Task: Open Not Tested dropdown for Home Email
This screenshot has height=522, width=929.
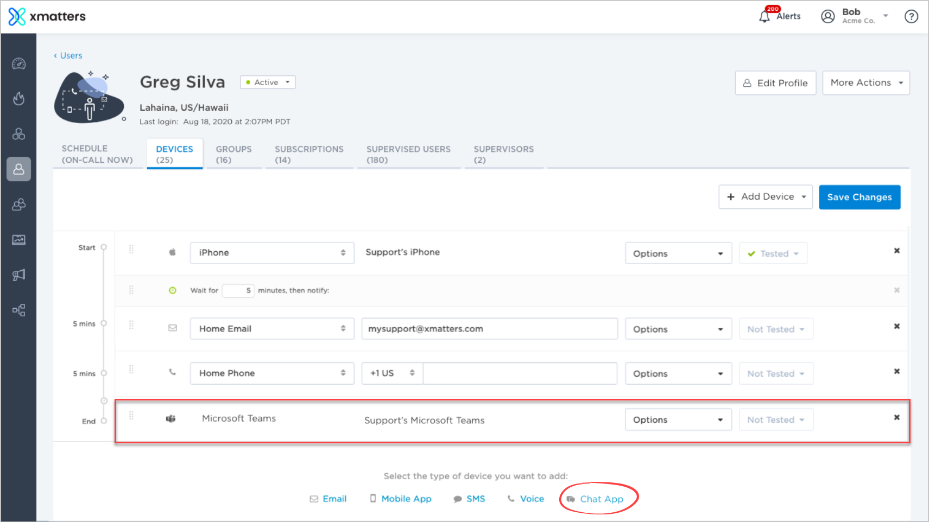Action: click(776, 329)
